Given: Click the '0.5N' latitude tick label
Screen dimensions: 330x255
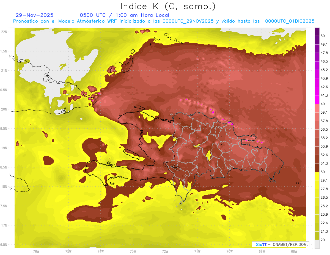Looking at the screenshot, I should tap(4, 90).
